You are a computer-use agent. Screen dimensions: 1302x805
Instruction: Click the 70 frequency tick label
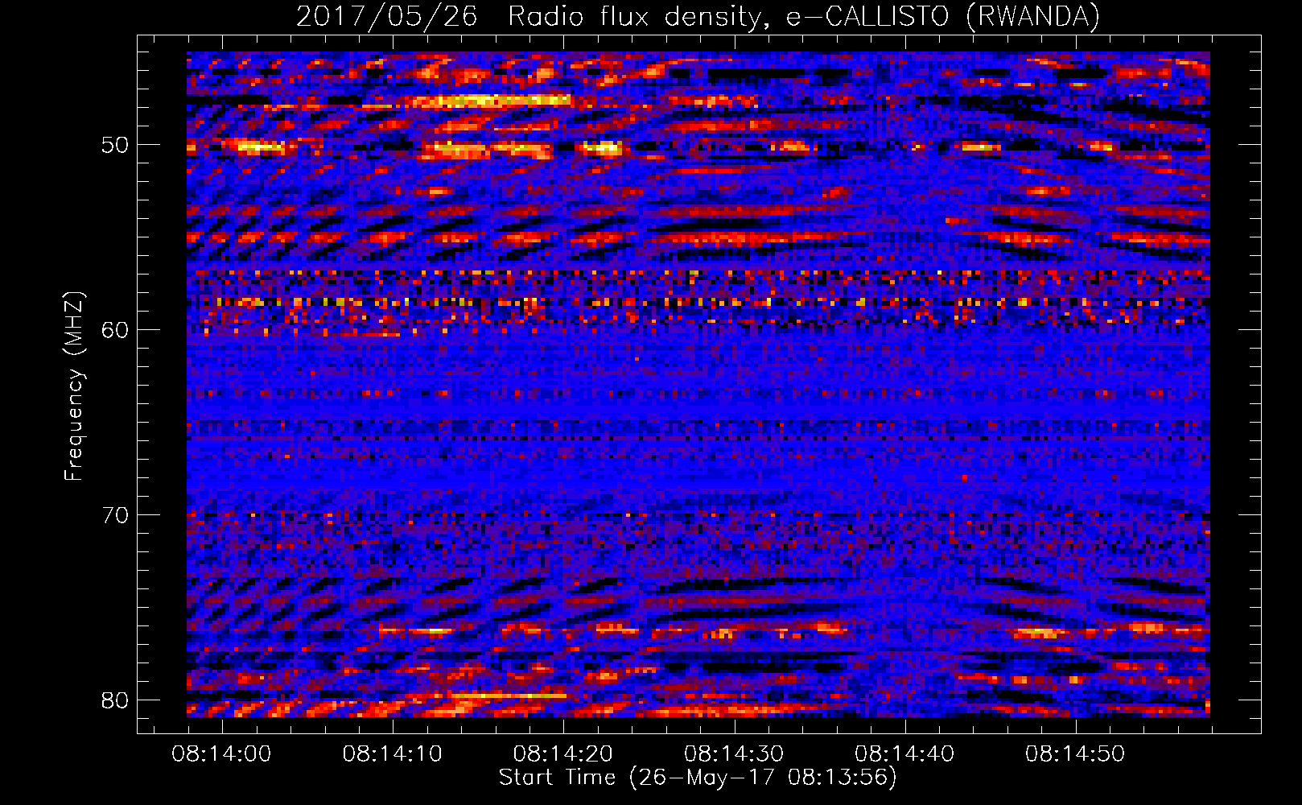114,515
